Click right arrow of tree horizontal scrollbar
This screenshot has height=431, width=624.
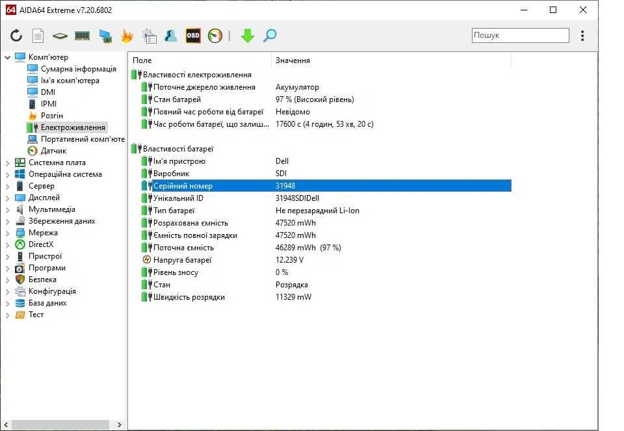coord(119,424)
